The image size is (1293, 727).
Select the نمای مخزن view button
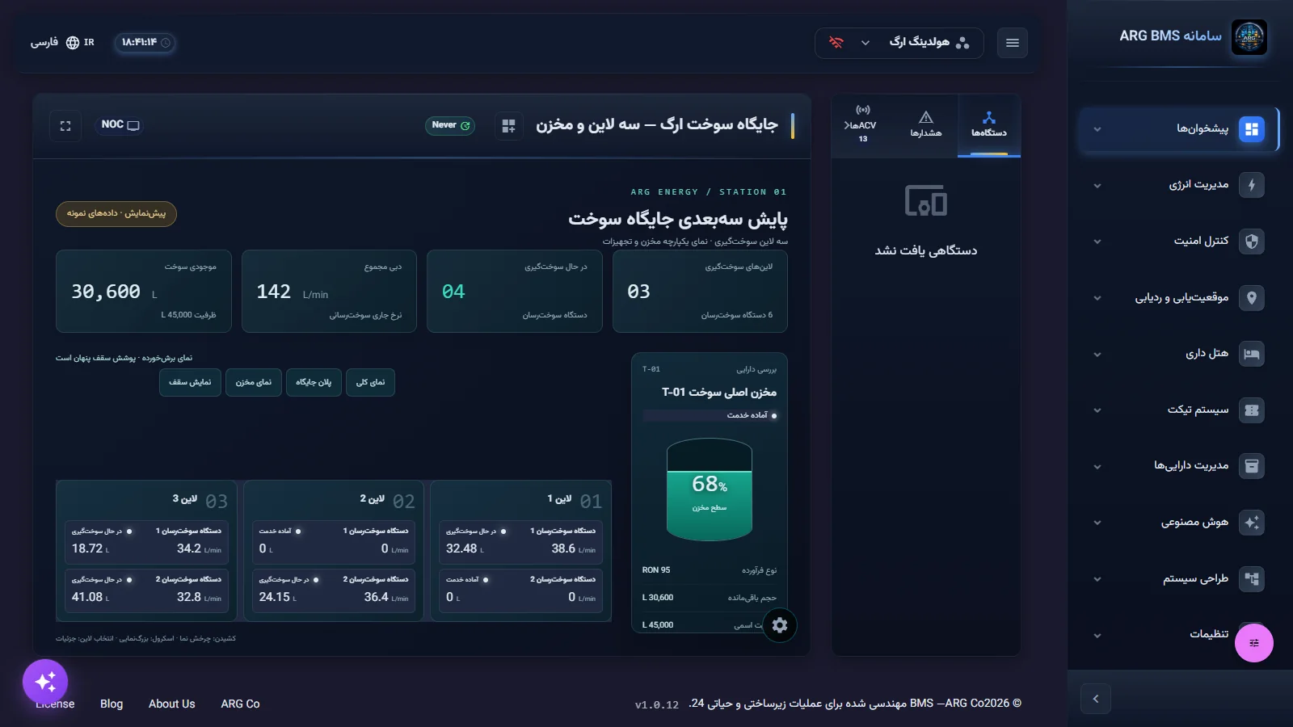[254, 383]
